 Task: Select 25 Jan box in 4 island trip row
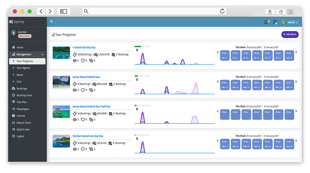[224, 56]
